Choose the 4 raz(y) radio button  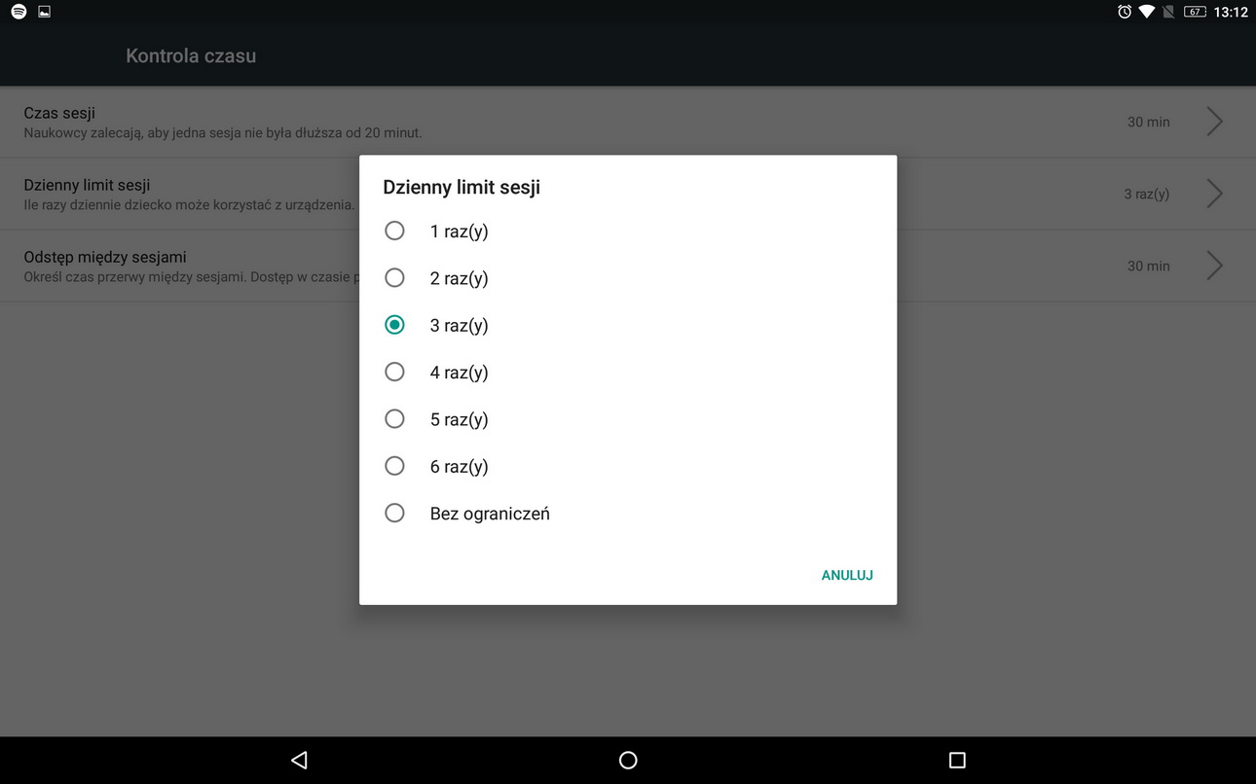(x=394, y=373)
